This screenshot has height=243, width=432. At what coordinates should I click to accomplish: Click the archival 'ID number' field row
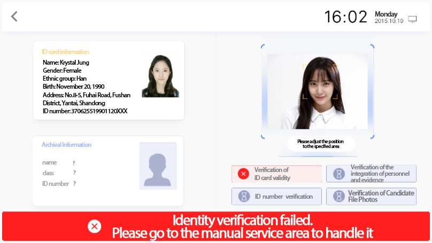(x=59, y=184)
